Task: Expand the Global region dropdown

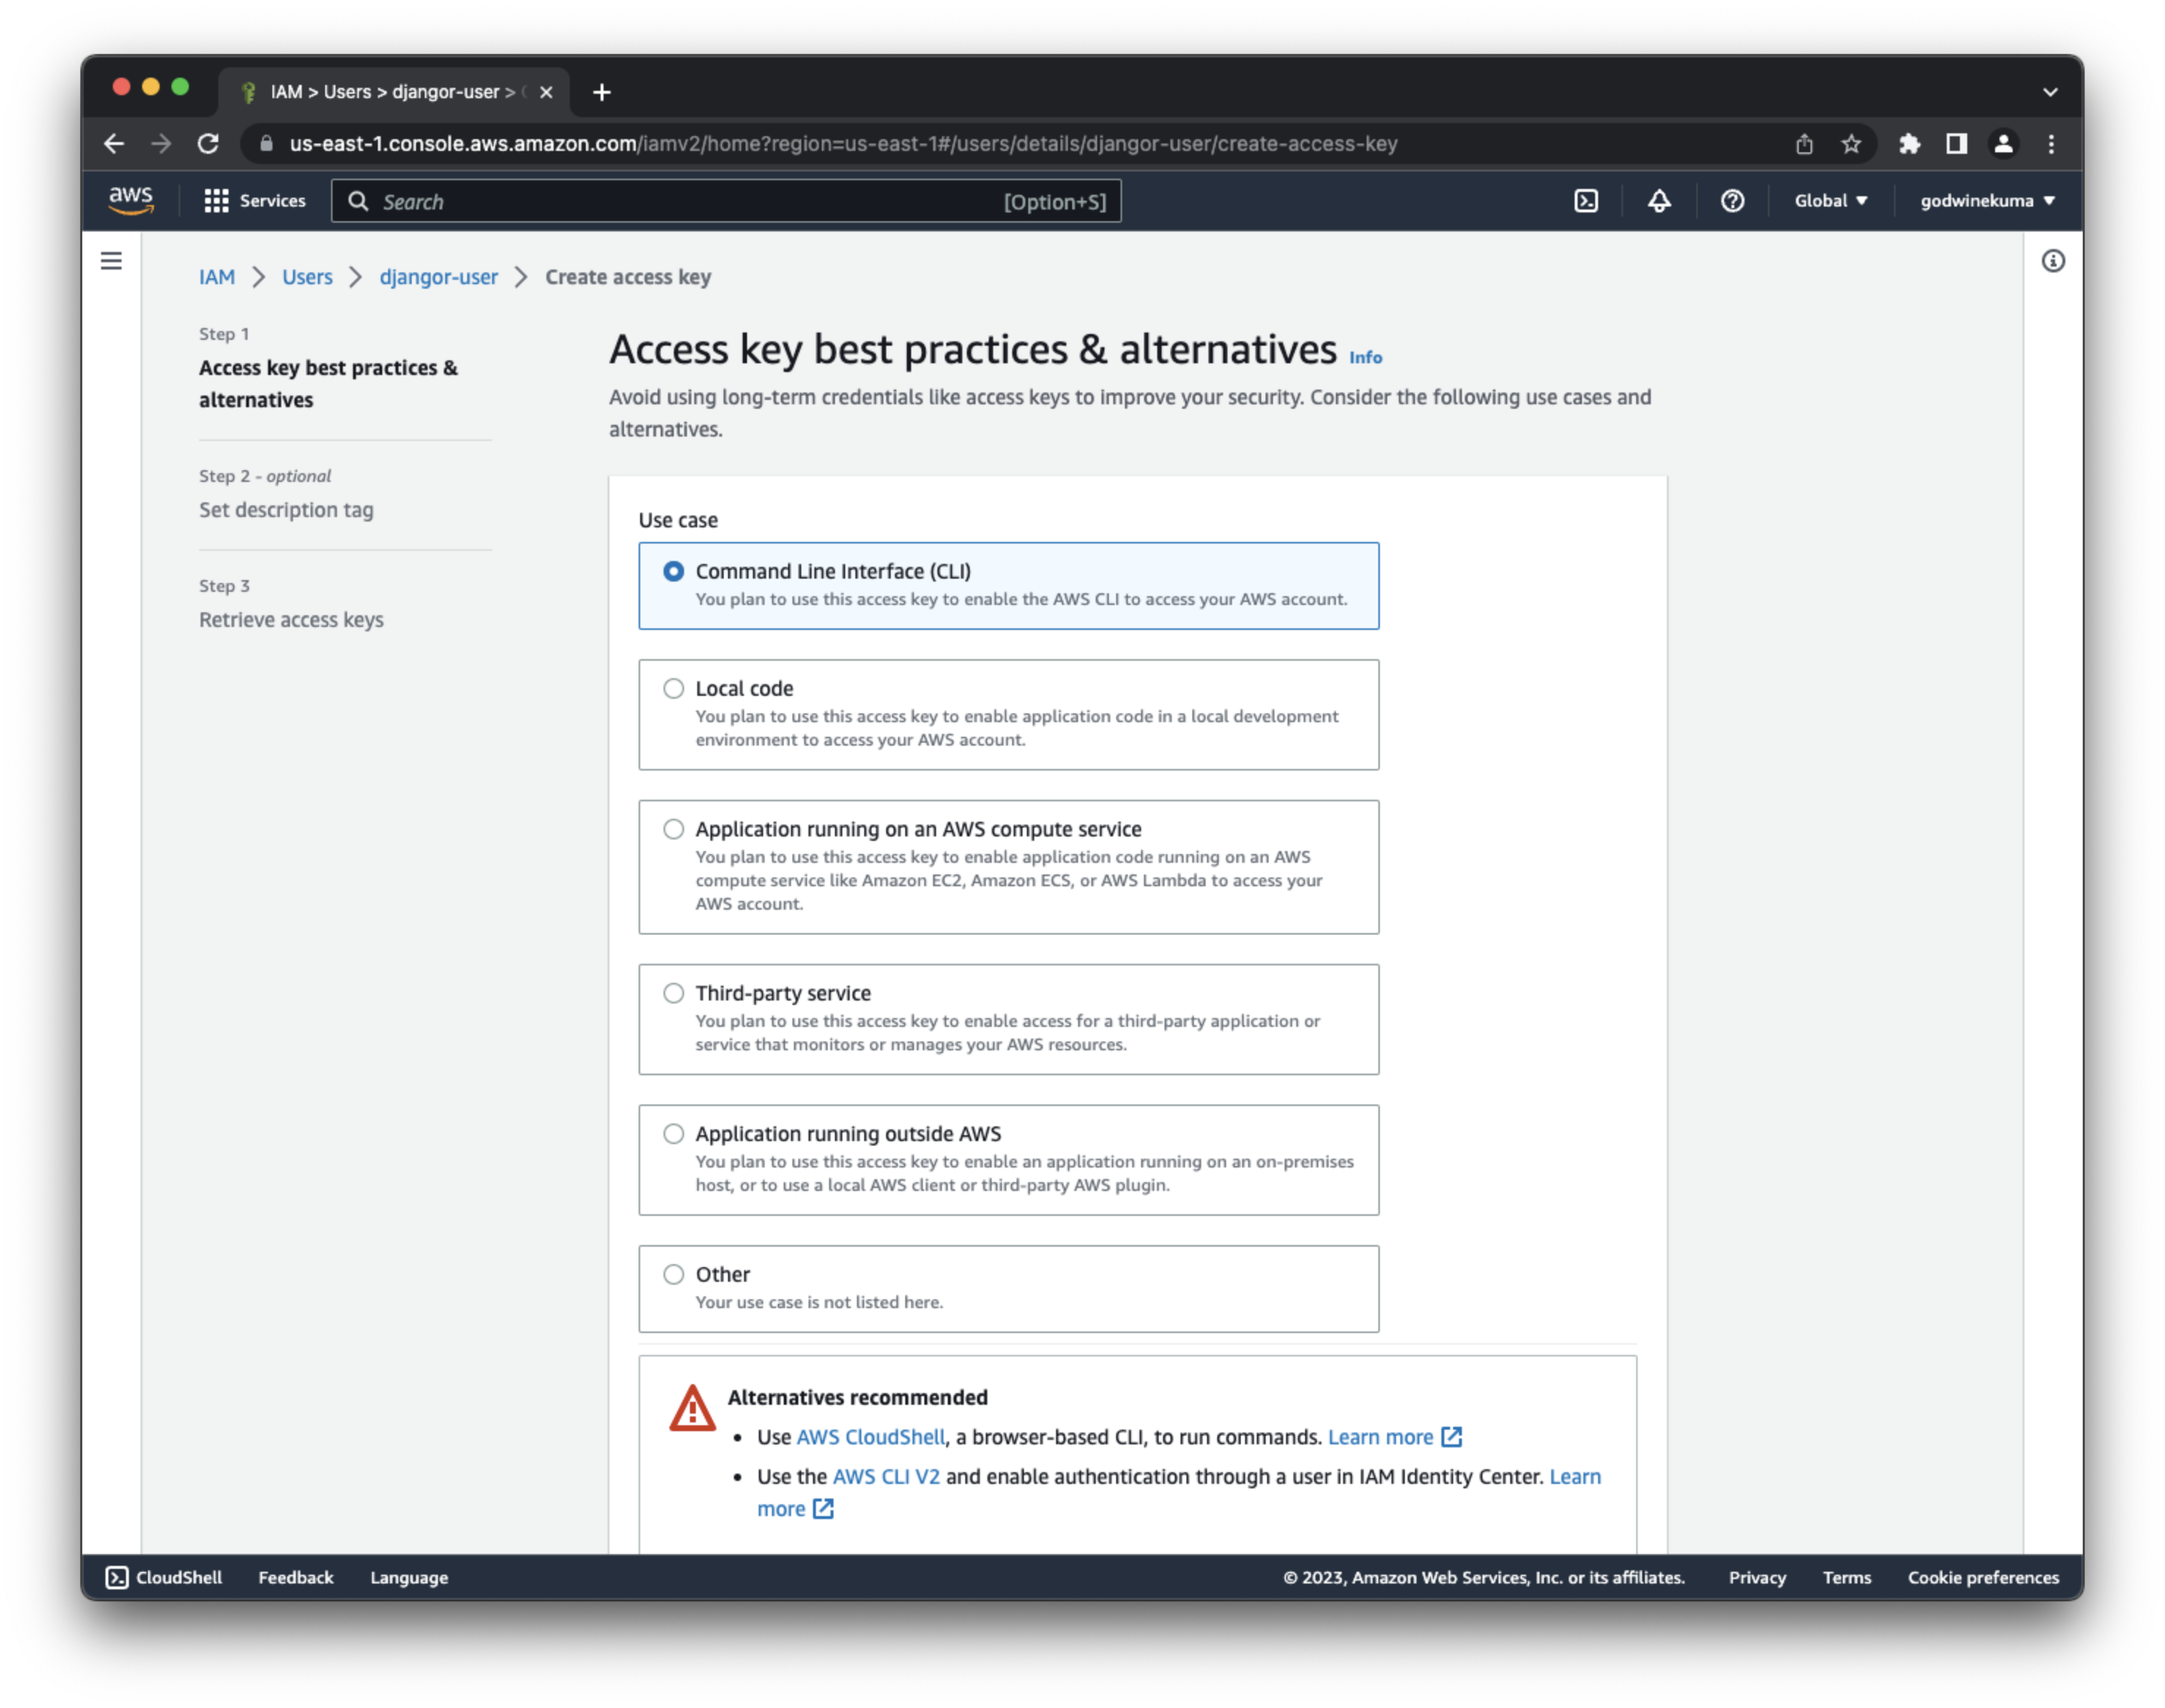Action: pos(1830,201)
